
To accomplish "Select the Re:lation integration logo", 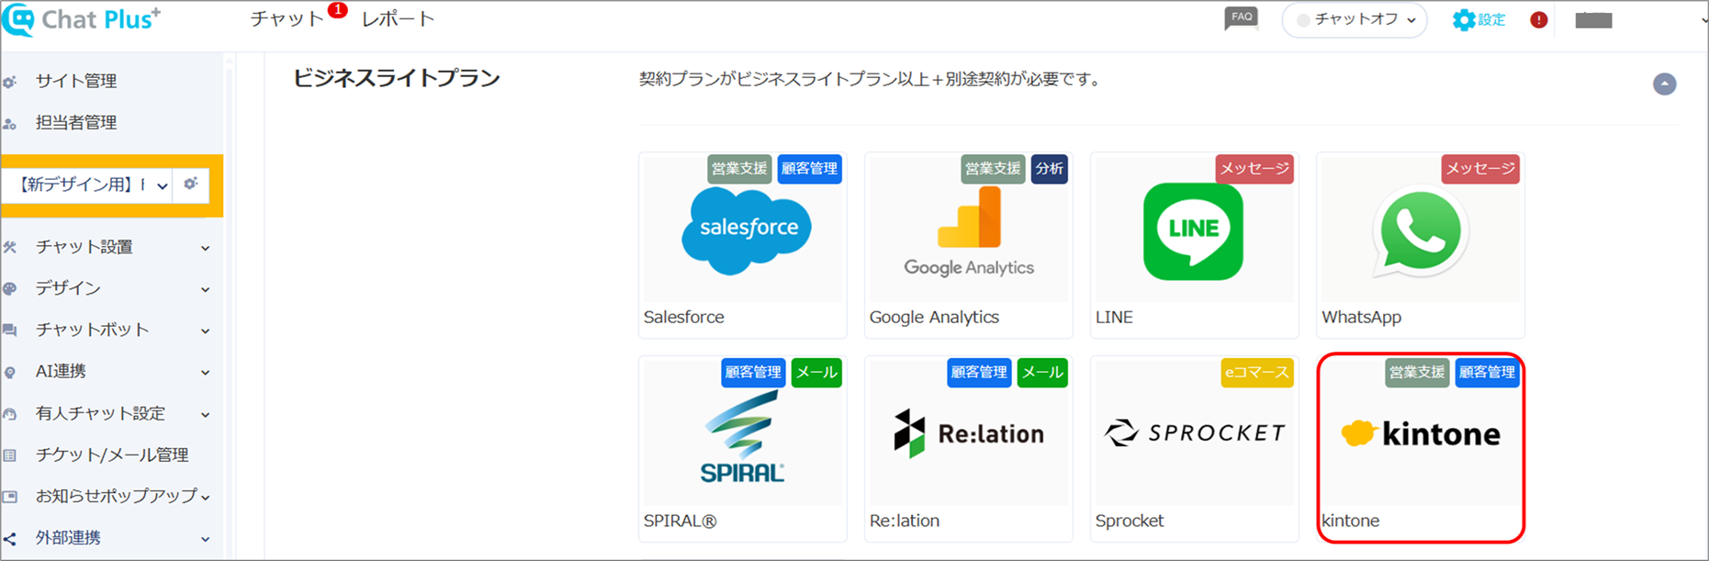I will [968, 432].
